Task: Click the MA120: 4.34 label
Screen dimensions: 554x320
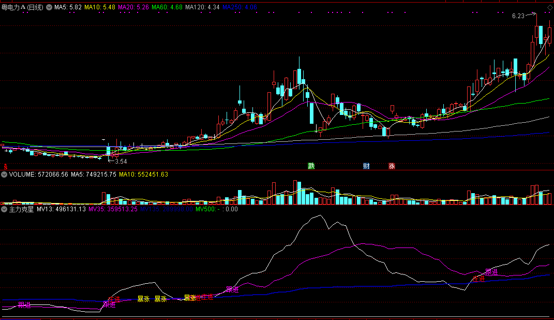Action: [x=202, y=7]
